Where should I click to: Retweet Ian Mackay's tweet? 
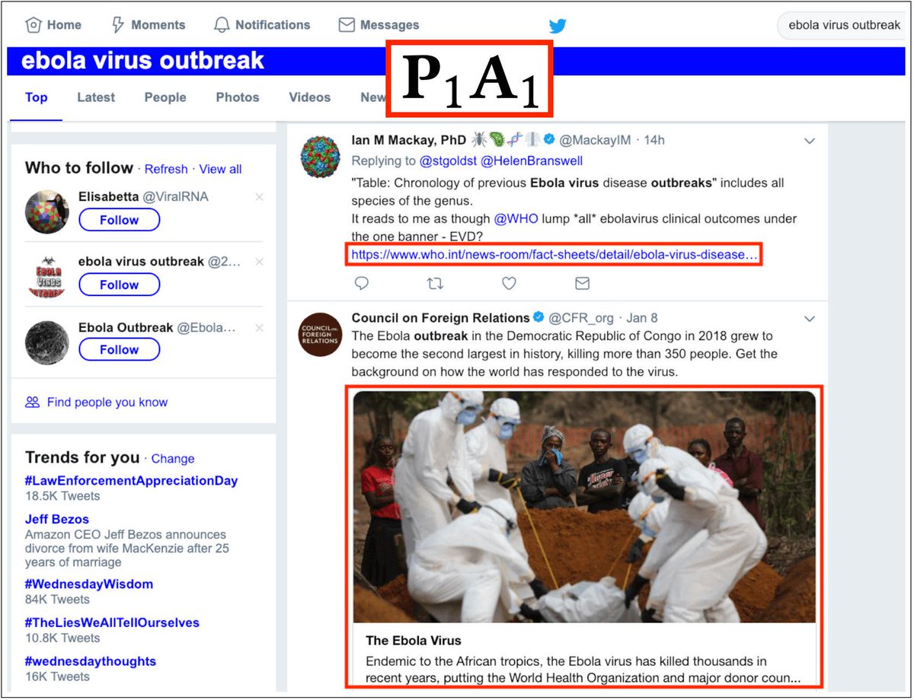(x=435, y=283)
